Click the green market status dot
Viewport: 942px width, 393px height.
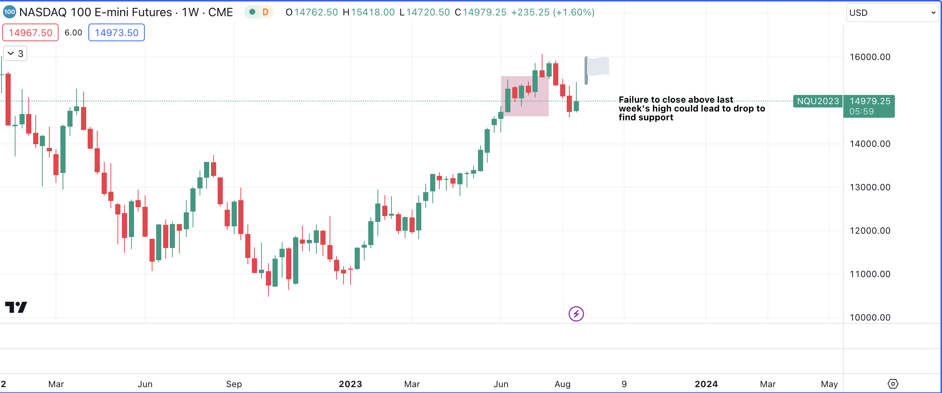(x=252, y=12)
